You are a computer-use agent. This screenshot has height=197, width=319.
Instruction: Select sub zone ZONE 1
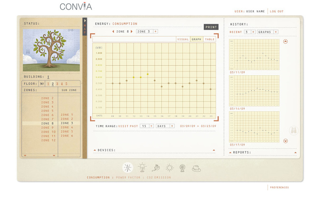click(67, 115)
